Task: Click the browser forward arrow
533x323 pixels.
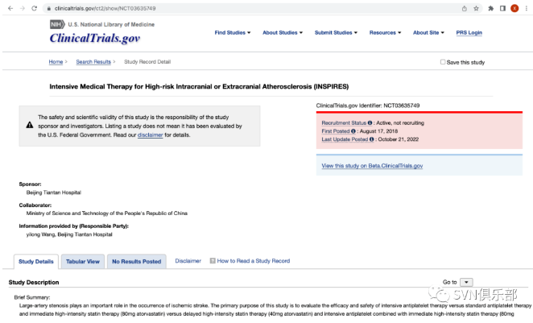Action: (x=23, y=9)
